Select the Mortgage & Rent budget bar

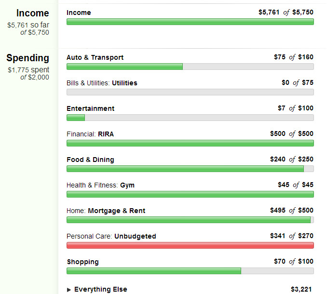(190, 220)
